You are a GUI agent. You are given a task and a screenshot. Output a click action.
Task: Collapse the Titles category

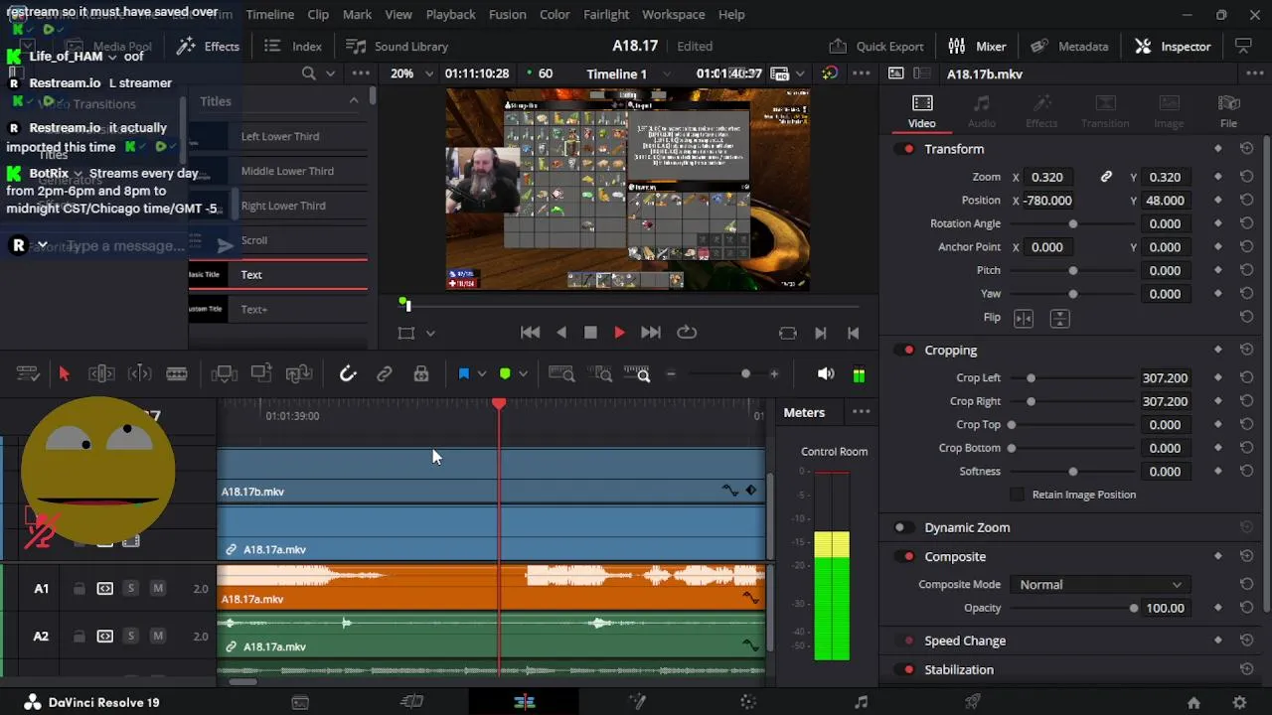click(354, 100)
